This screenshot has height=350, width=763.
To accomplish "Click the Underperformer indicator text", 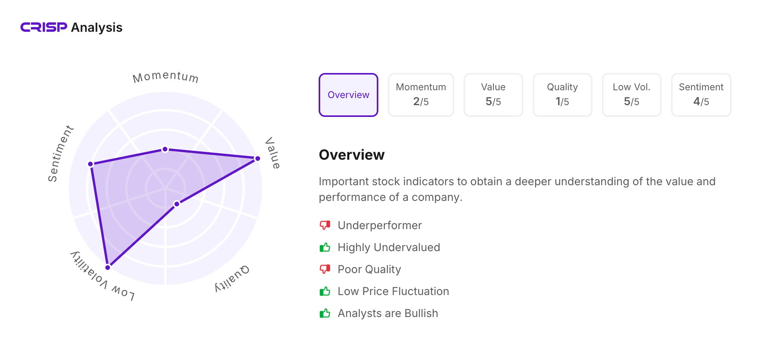I will coord(380,225).
